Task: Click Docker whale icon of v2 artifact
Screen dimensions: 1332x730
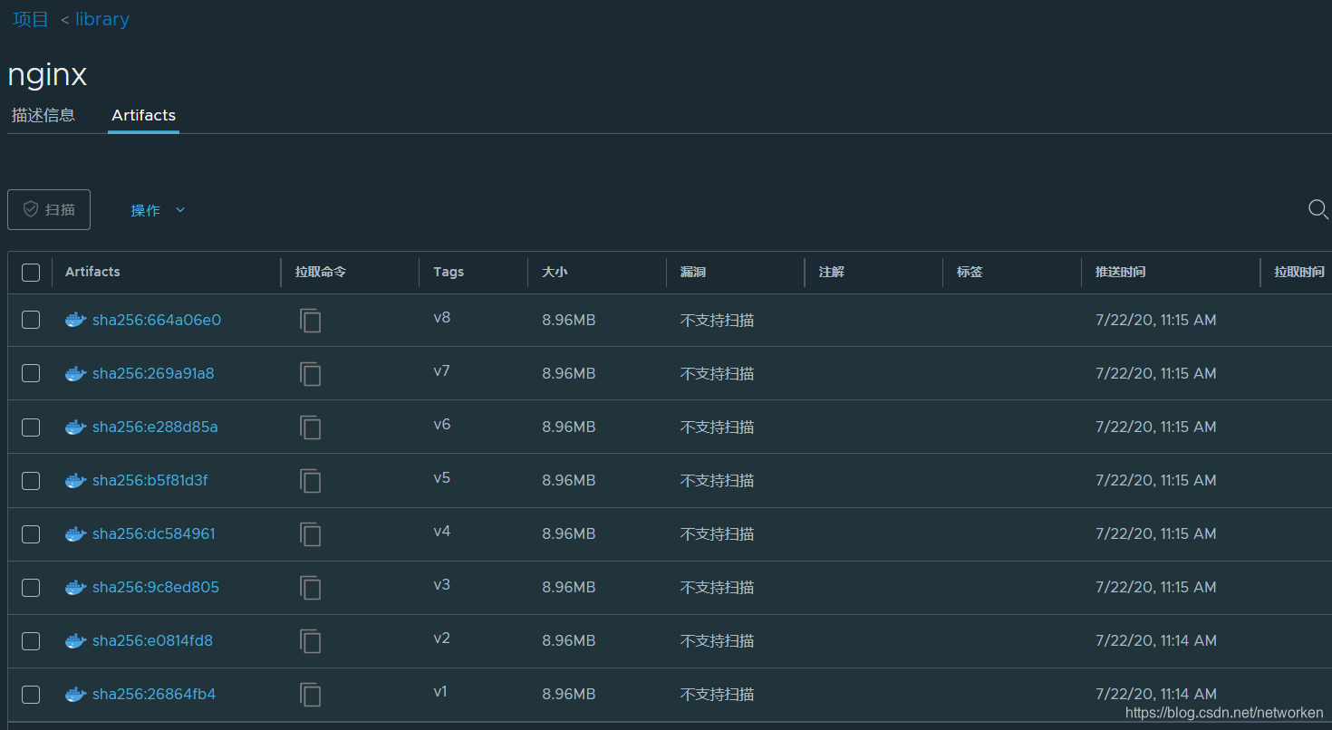Action: pos(76,640)
